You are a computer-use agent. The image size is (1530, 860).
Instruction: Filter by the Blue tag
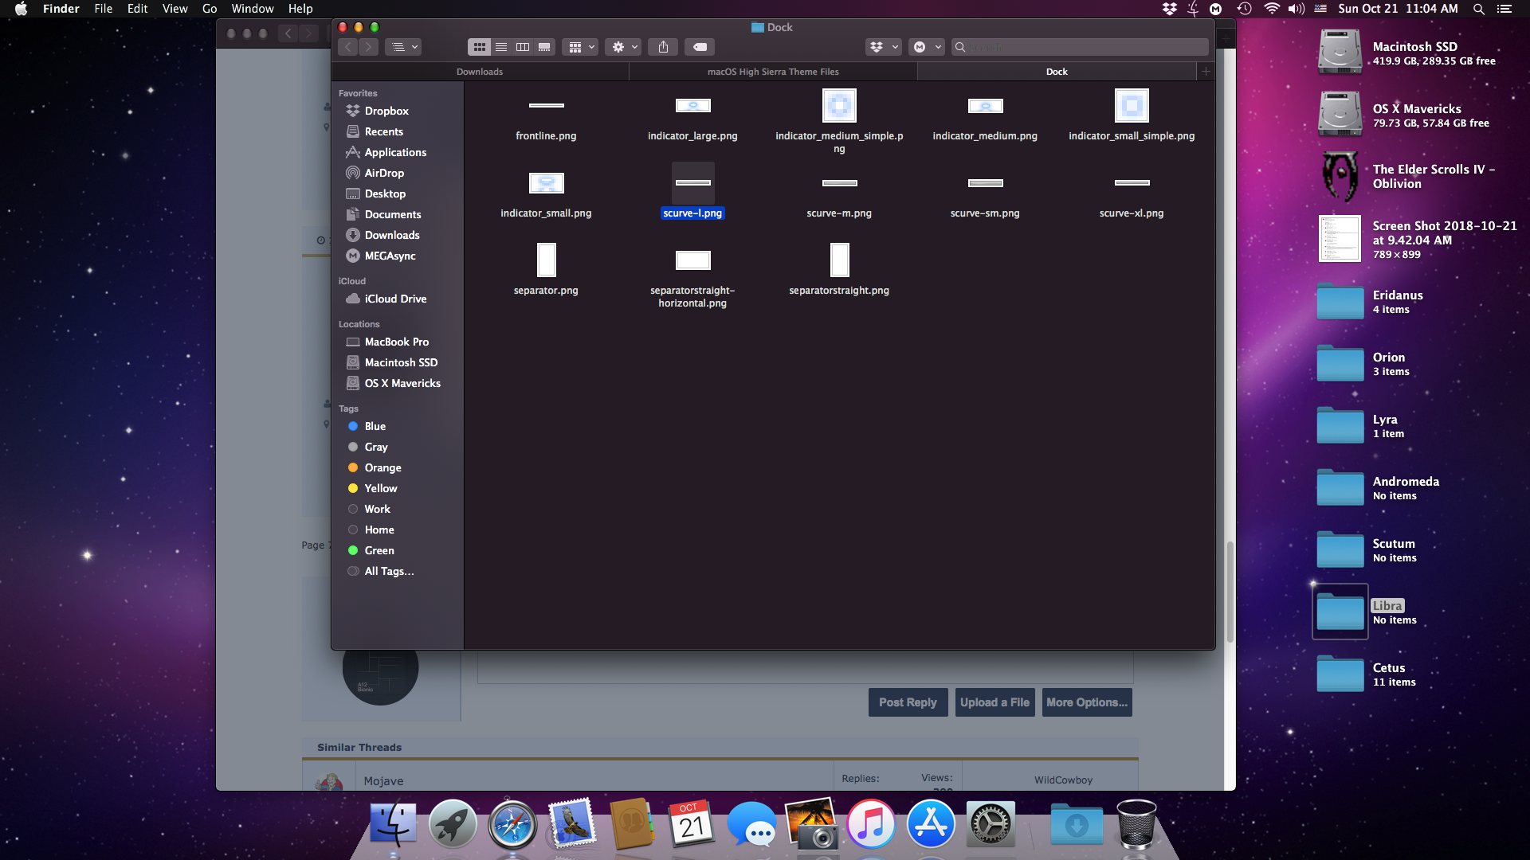tap(375, 426)
